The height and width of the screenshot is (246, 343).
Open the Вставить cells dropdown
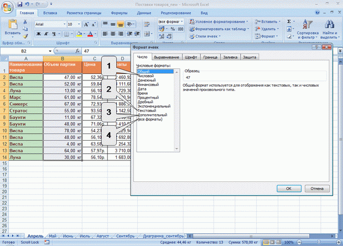click(x=268, y=22)
